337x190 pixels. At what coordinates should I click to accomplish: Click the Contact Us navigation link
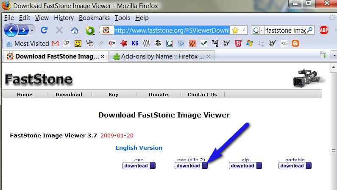coord(202,95)
